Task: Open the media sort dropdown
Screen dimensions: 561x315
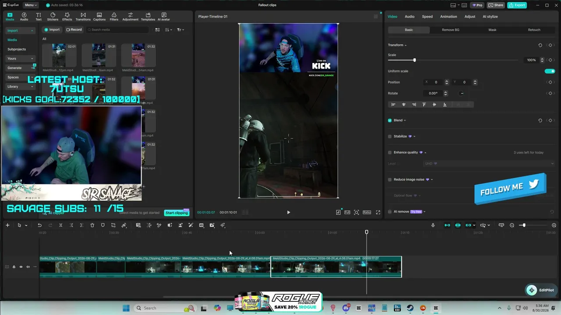Action: pos(169,30)
